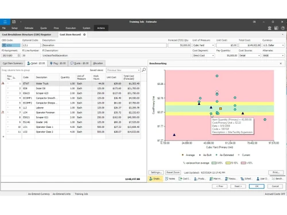Click the OK button
The width and height of the screenshot is (287, 215).
257,186
